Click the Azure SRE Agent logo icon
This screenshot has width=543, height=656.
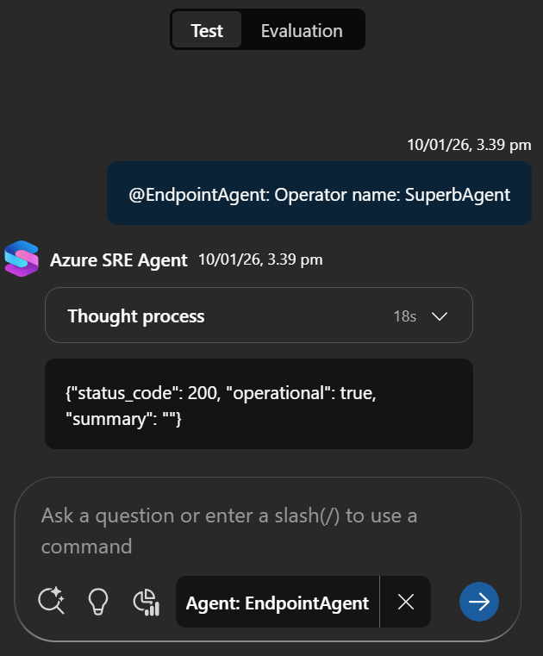click(22, 259)
